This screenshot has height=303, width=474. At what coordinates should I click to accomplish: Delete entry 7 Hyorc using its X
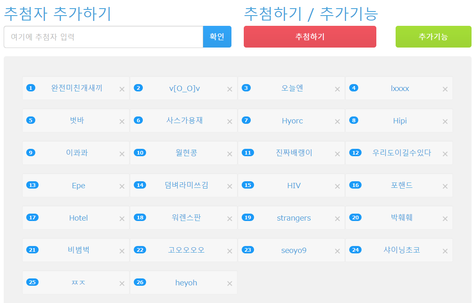coord(337,122)
